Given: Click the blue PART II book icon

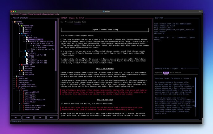Looking at the screenshot, I should pos(25,51).
